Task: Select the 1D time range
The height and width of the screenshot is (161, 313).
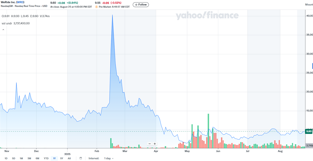Action: click(x=6, y=158)
